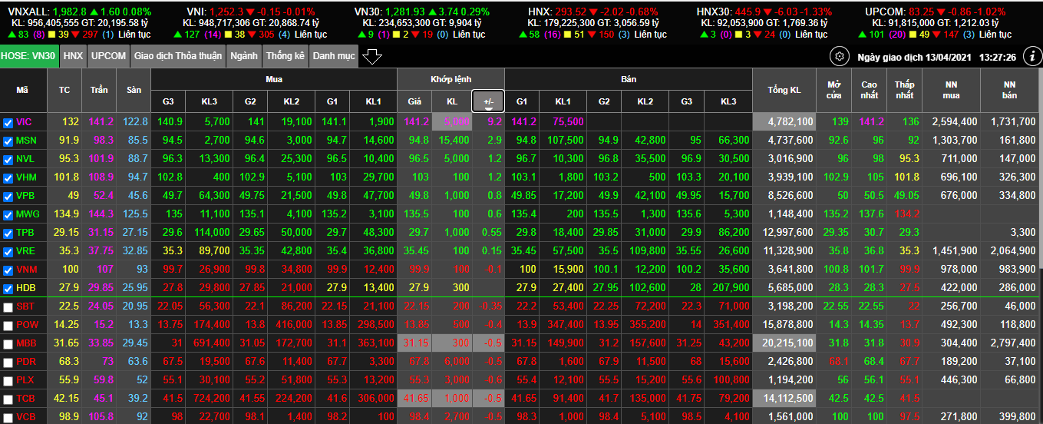This screenshot has height=424, width=1043.
Task: Open the TCB stock symbol
Action: (x=25, y=398)
